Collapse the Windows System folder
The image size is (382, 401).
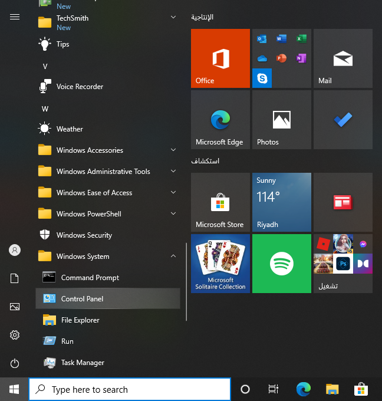108,257
